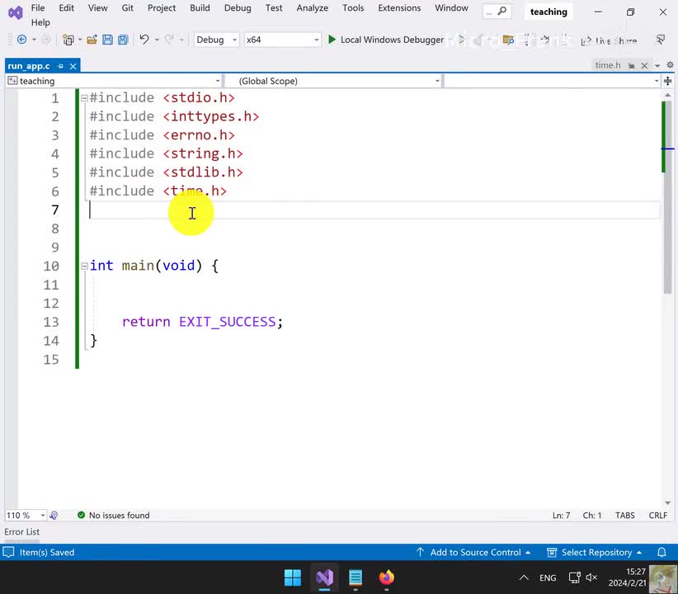Switch to the time.h tab

click(608, 65)
